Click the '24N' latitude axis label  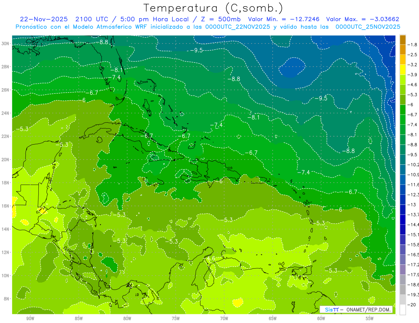point(5,113)
